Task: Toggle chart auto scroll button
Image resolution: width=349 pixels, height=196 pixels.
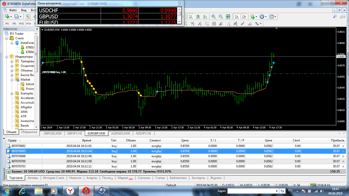Action: click(237, 17)
